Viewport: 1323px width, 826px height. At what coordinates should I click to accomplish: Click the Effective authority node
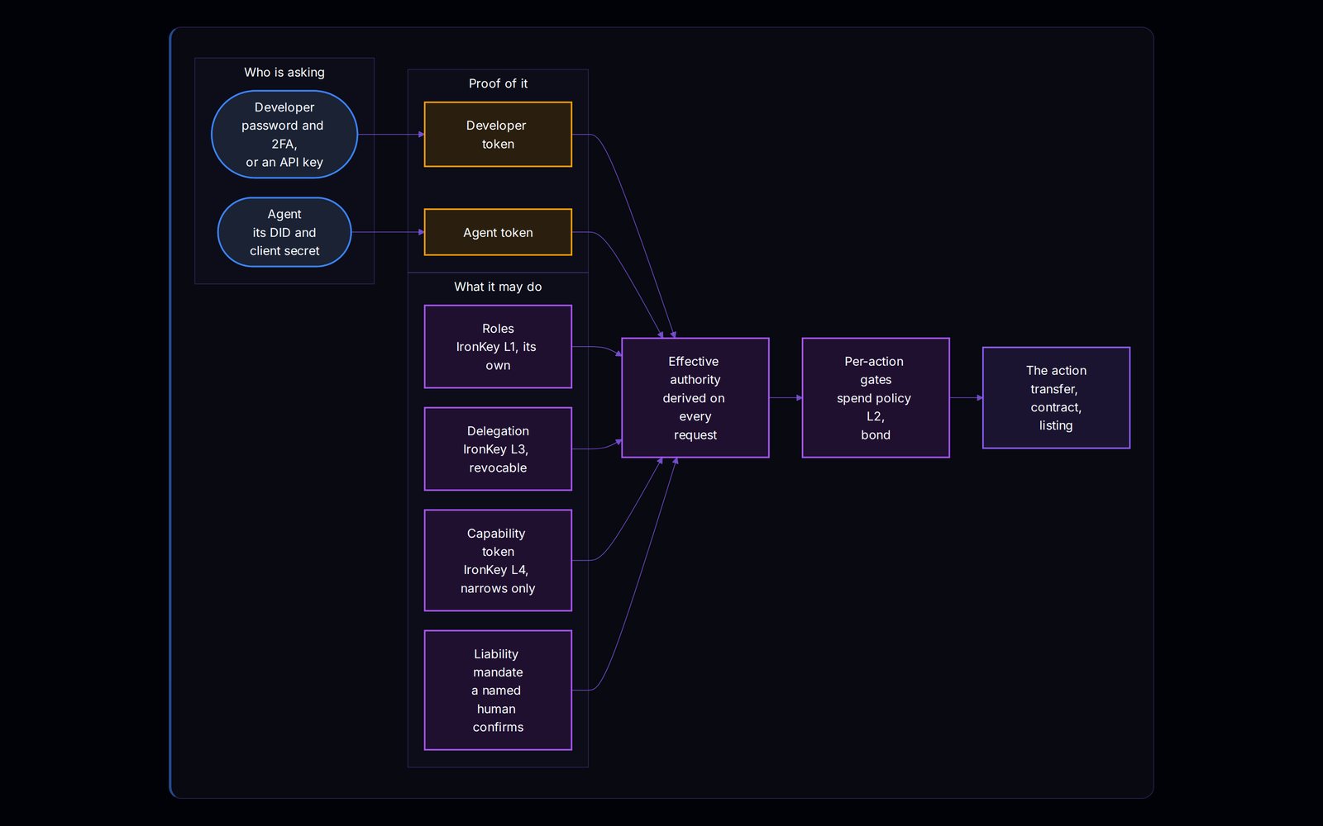(695, 398)
